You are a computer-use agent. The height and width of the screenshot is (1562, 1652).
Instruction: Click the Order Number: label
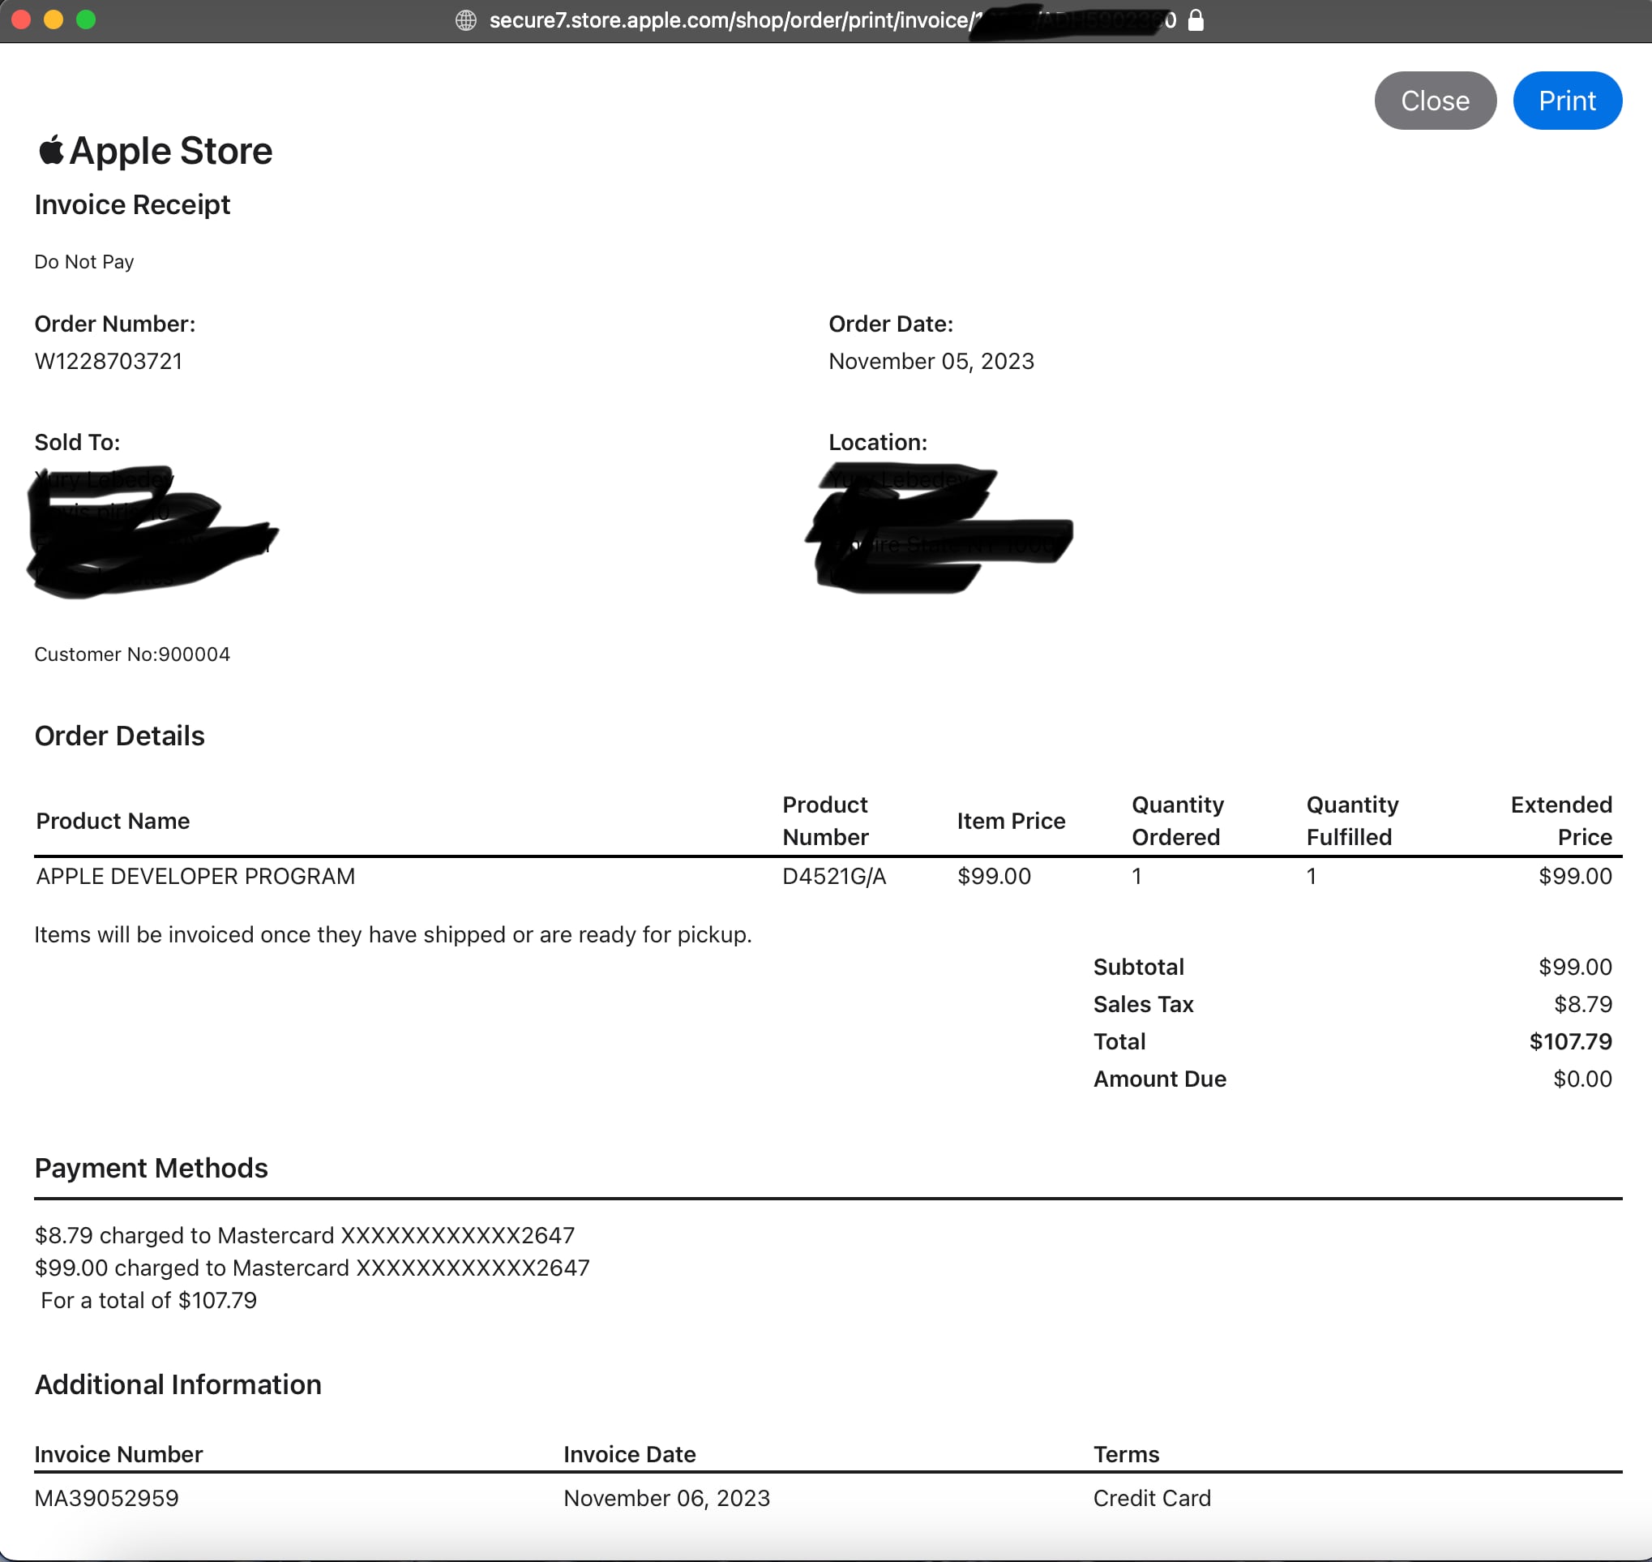[115, 324]
